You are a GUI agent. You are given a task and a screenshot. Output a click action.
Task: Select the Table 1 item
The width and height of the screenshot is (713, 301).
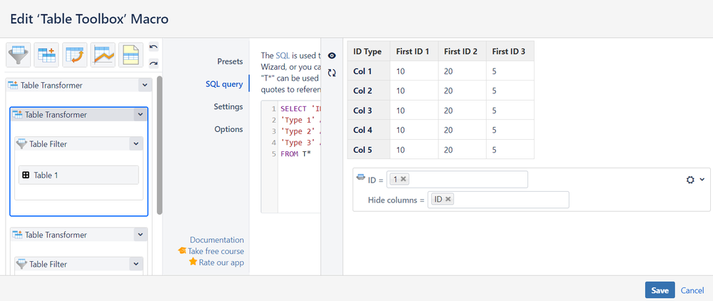79,175
